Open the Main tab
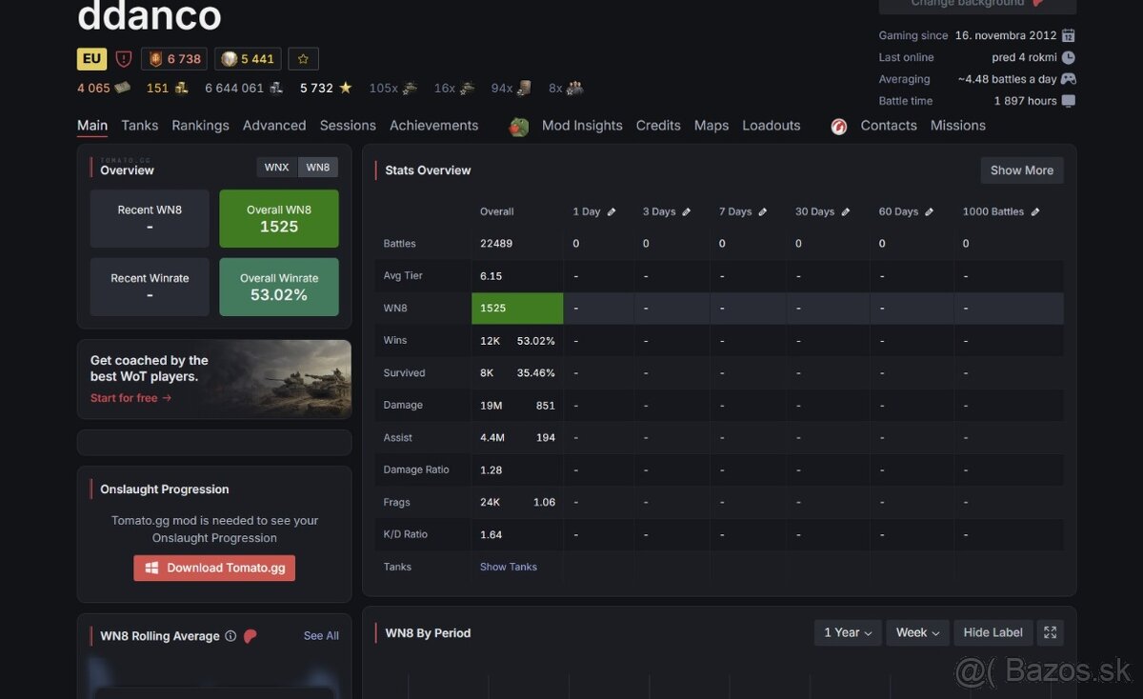Image resolution: width=1143 pixels, height=699 pixels. pos(92,126)
